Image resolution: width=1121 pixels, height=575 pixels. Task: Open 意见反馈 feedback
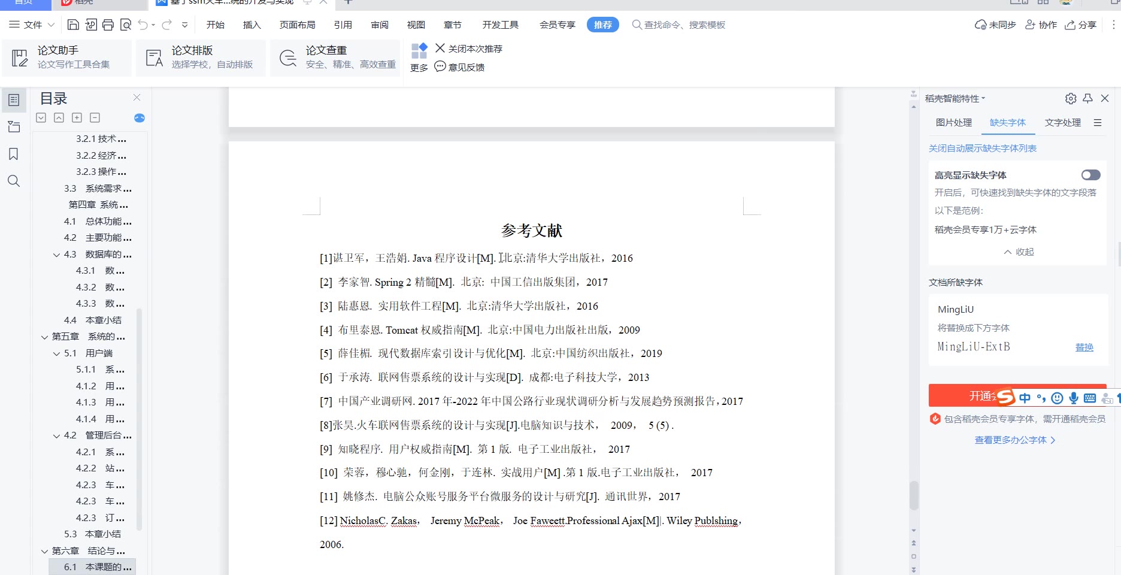[459, 67]
